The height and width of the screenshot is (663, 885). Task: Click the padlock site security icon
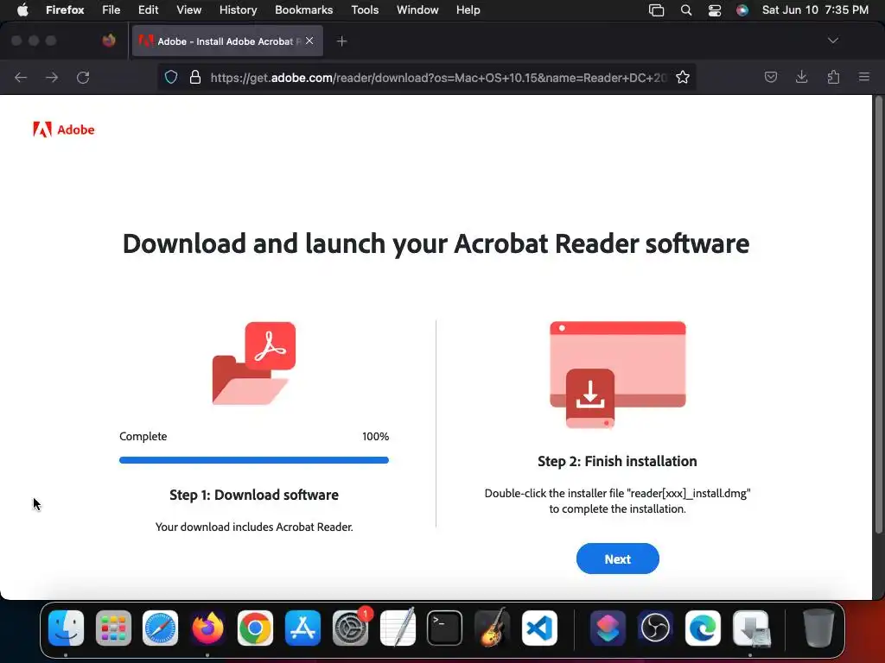point(195,77)
